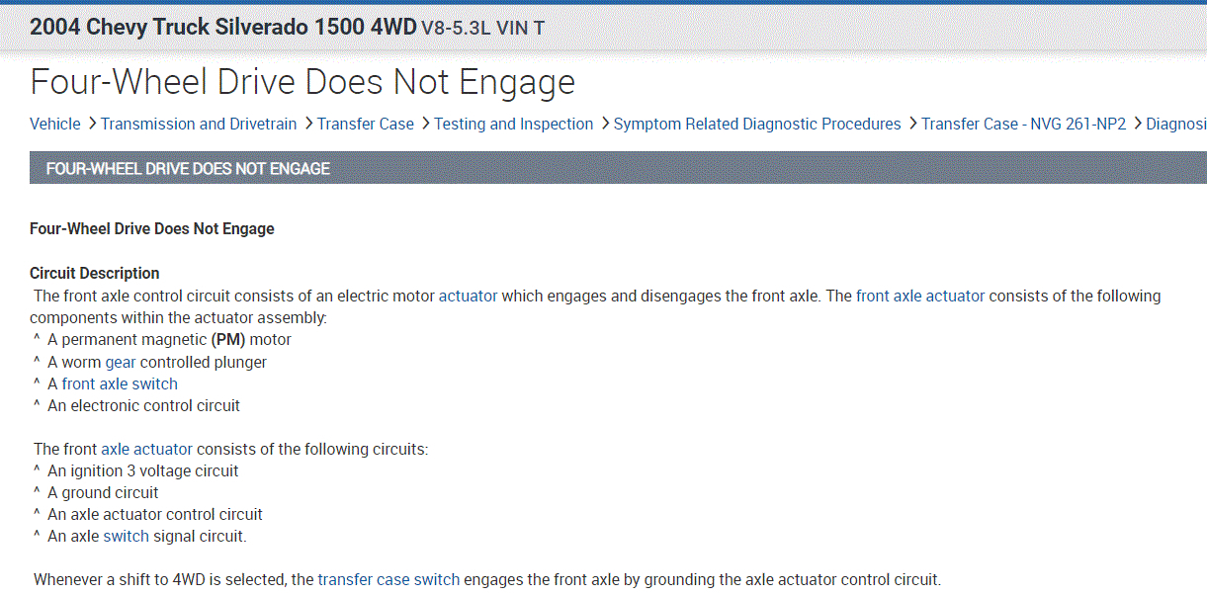1207x596 pixels.
Task: Click the chevron before Transfer Case - NVG 261-NP2
Action: 911,124
